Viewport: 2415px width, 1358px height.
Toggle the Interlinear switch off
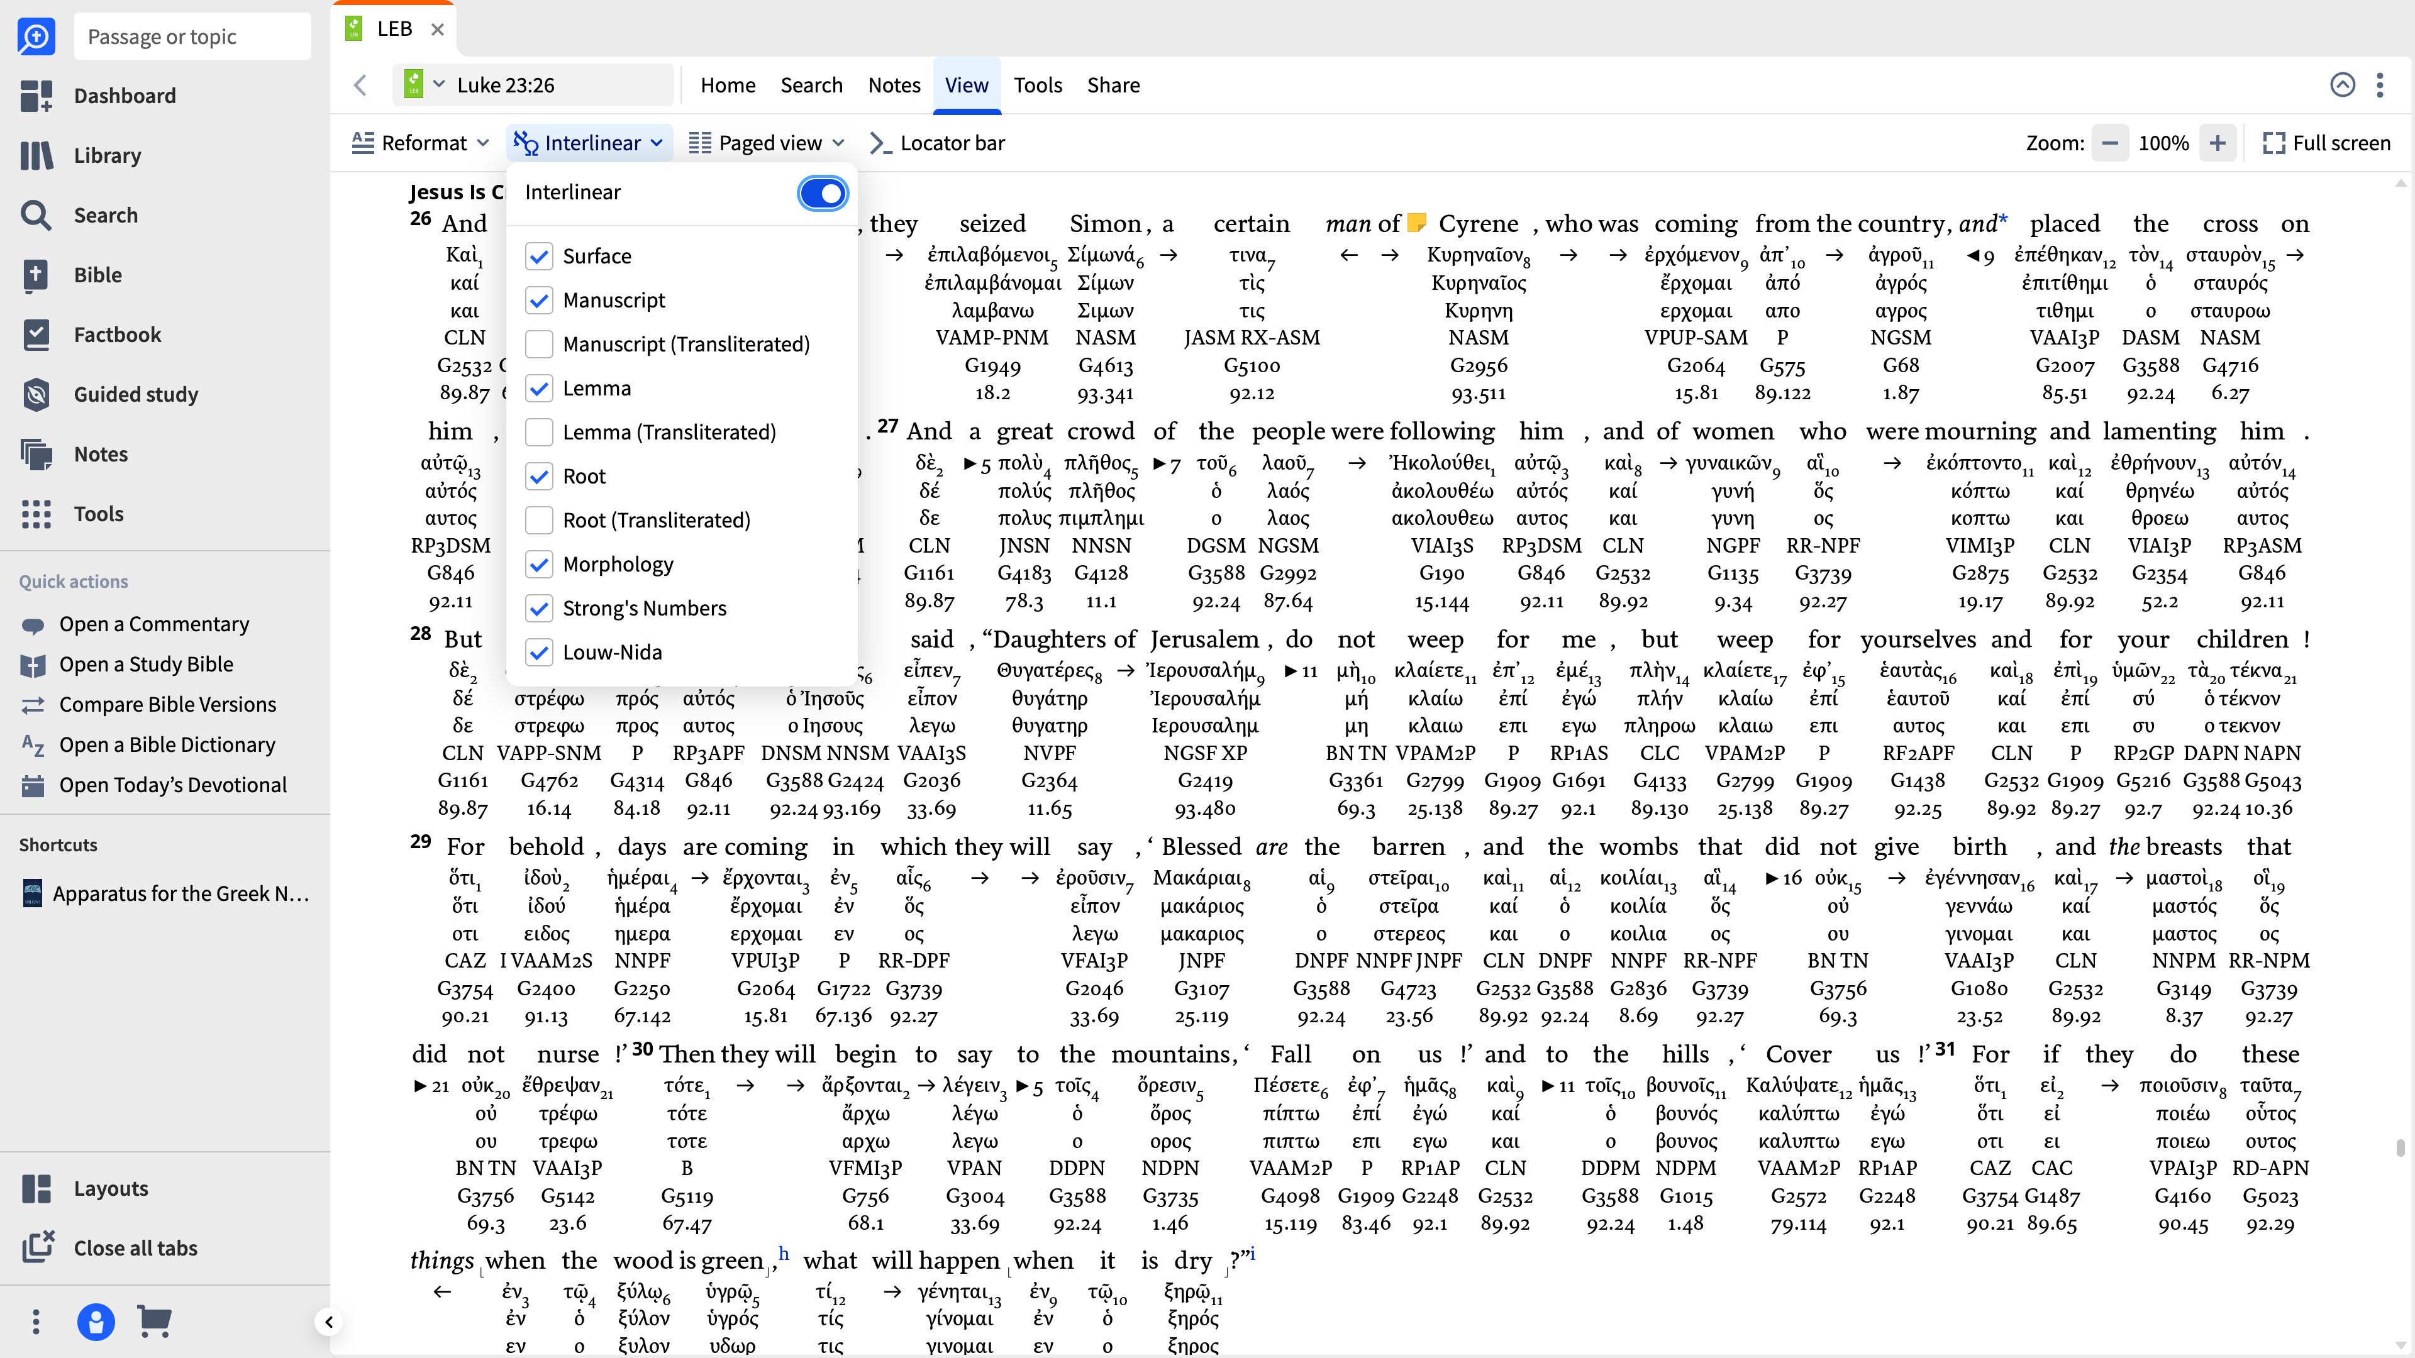click(822, 193)
